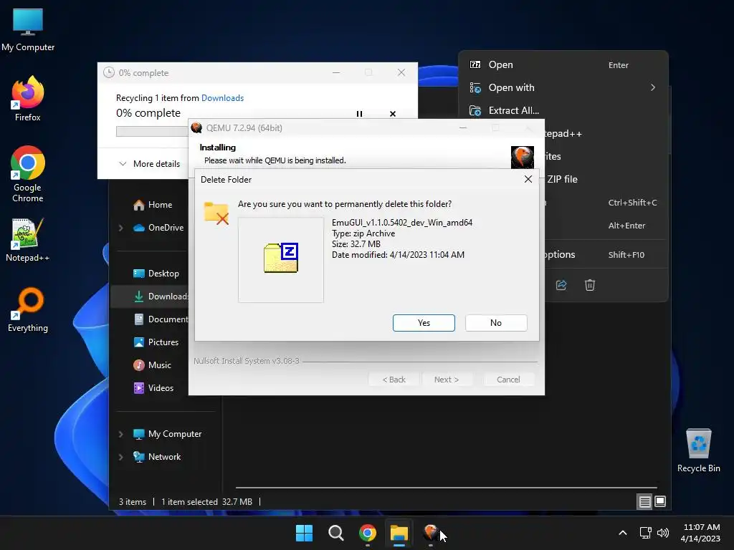Expand the OneDrive tree node
Viewport: 734px width, 550px height.
(120, 228)
